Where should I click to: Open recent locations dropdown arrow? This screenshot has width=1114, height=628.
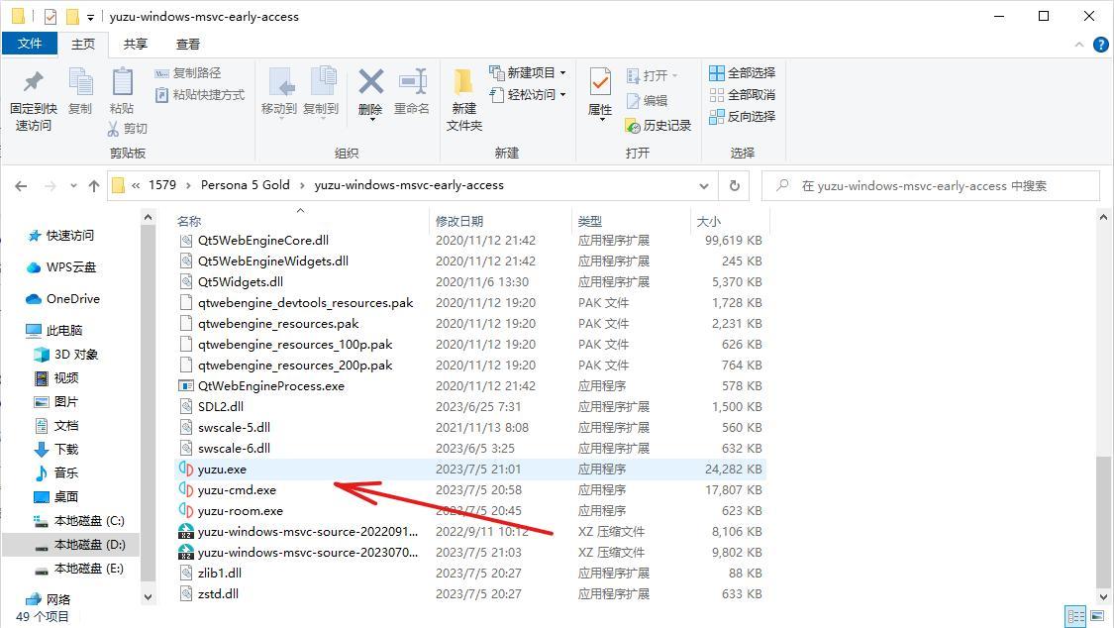click(73, 186)
